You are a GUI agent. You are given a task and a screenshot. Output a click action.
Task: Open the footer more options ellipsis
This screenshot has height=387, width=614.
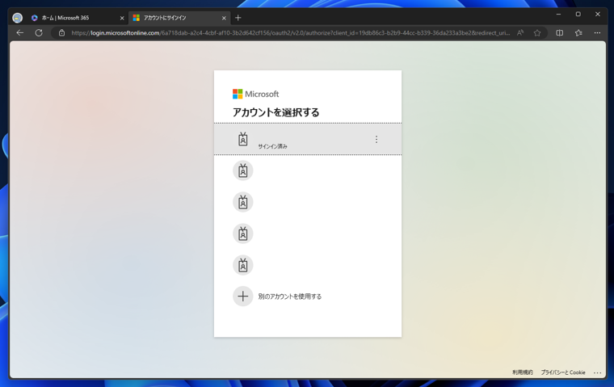(597, 372)
